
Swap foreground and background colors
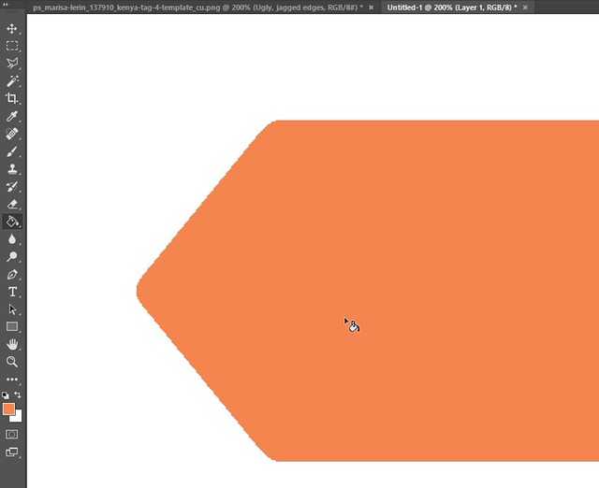tap(18, 395)
